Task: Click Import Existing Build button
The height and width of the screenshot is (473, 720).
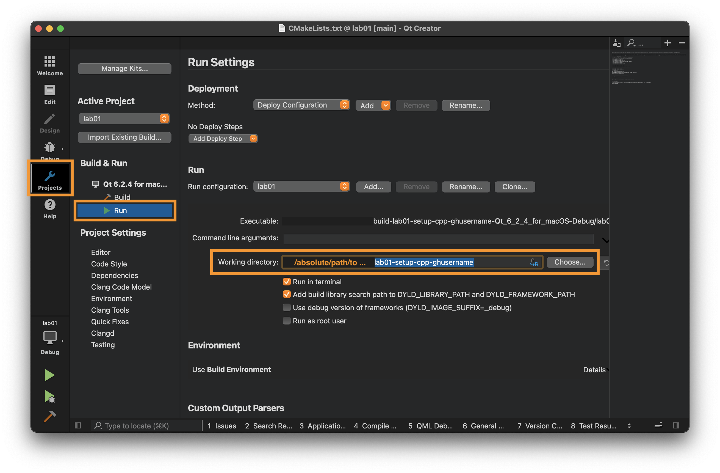Action: (x=125, y=137)
